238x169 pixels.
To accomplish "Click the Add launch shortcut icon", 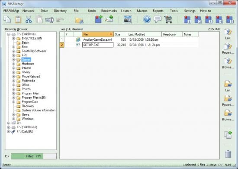I will tap(109, 19).
